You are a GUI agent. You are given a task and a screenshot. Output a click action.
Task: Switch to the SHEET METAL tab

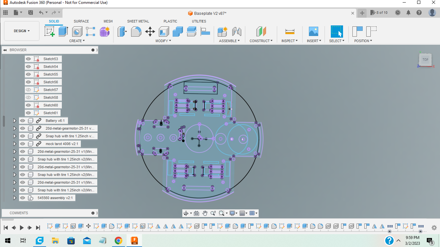[138, 21]
